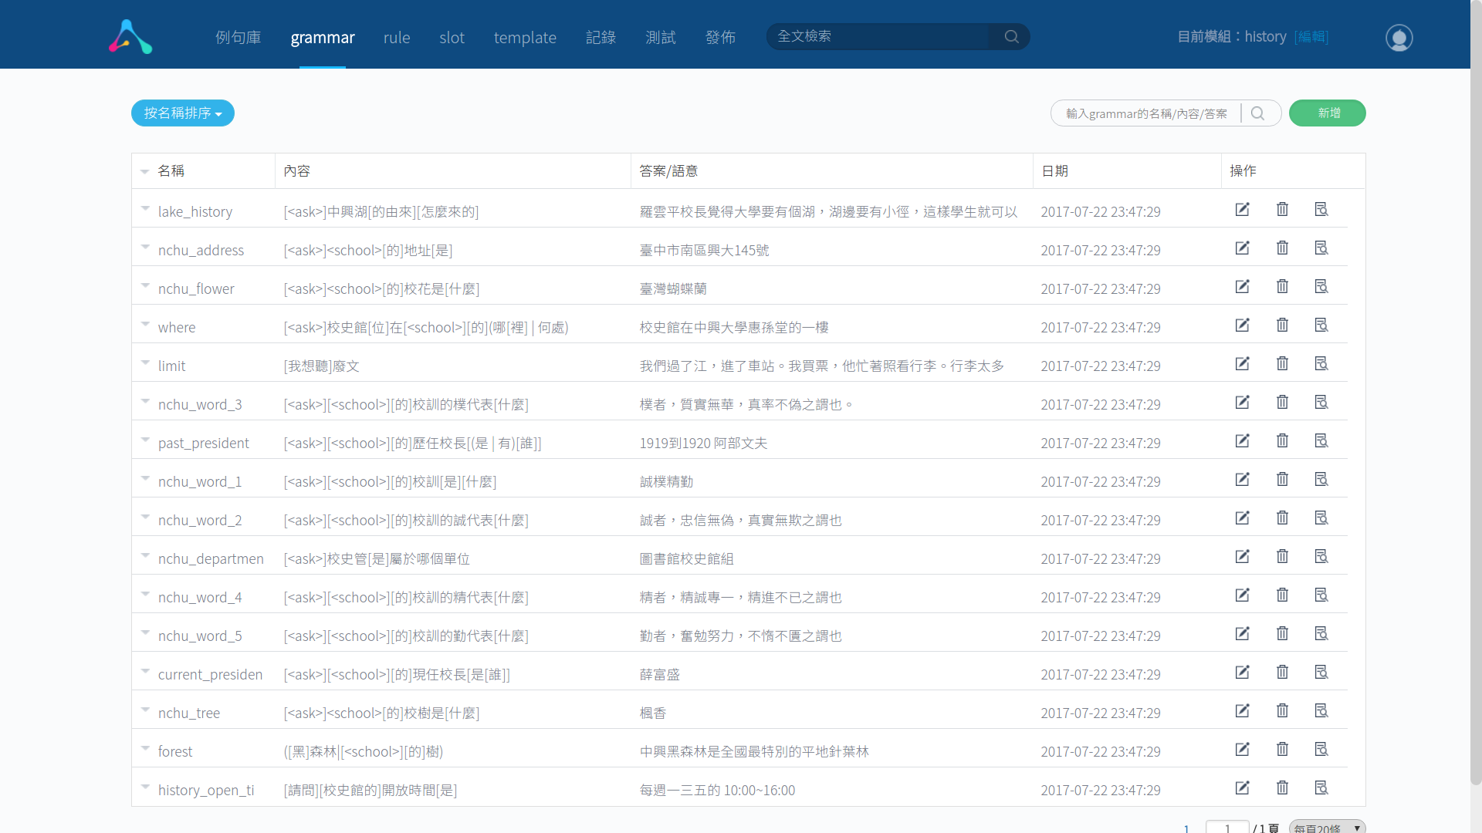Open detail view icon for forest row
1482x833 pixels.
coord(1321,750)
